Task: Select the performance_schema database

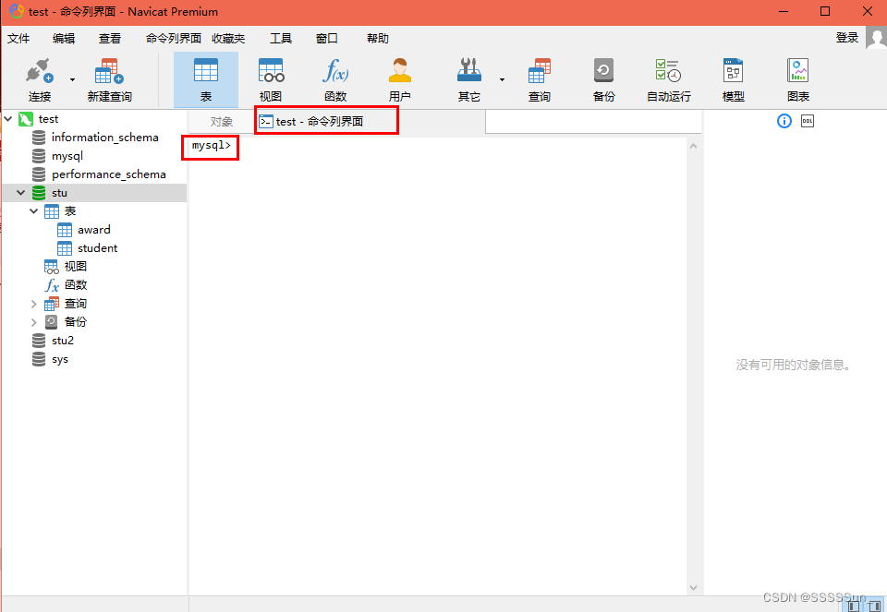Action: pyautogui.click(x=109, y=174)
